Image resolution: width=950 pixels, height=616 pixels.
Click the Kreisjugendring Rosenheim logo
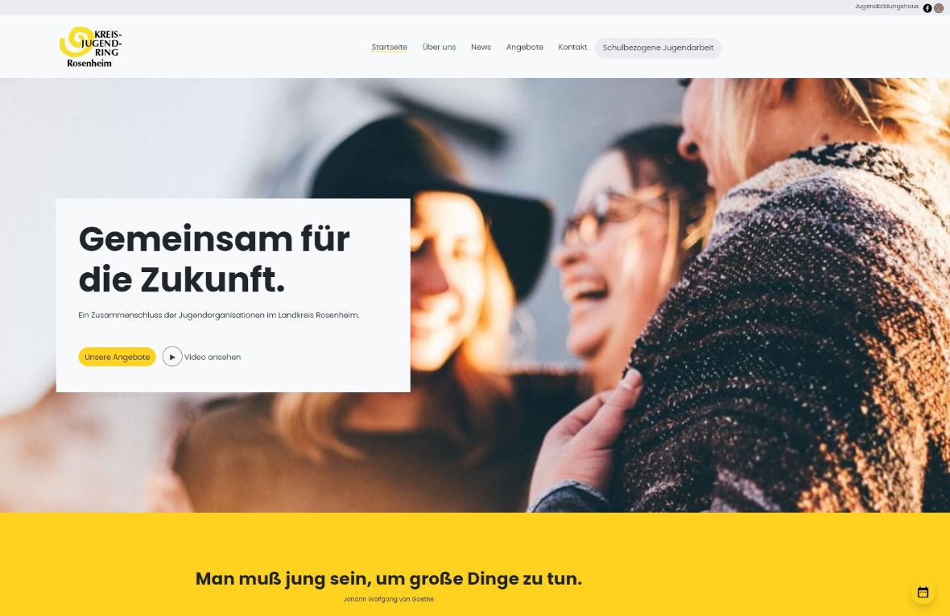pyautogui.click(x=91, y=47)
